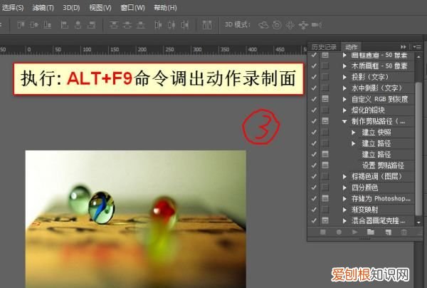This screenshot has height=288, width=427.
Task: Select the 3D roll mode icon
Action: click(x=277, y=25)
